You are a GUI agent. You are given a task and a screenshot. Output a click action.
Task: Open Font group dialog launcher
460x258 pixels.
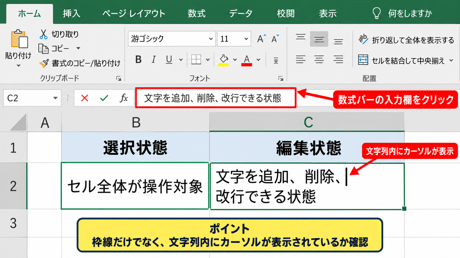point(281,79)
